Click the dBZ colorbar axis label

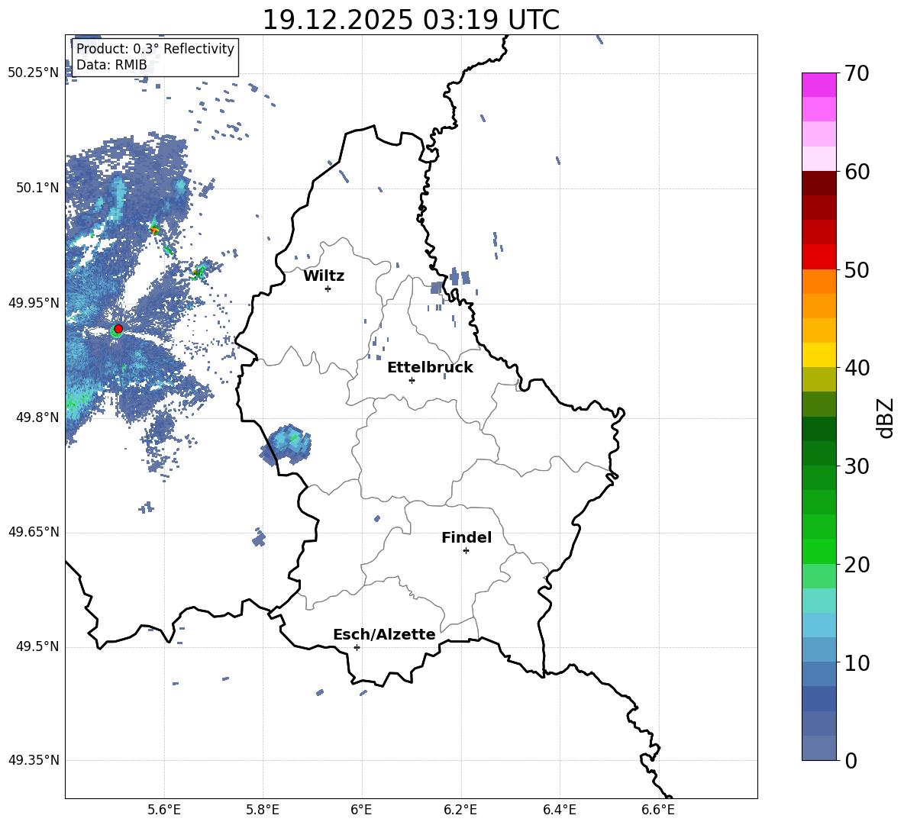click(886, 417)
